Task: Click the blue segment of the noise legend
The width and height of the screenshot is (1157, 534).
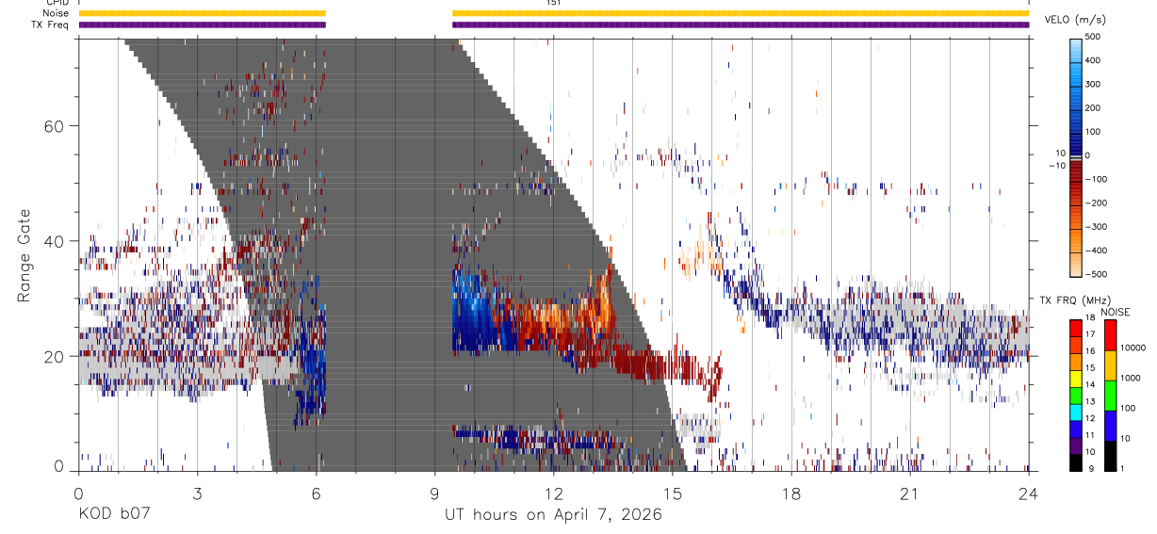Action: [x=1110, y=426]
